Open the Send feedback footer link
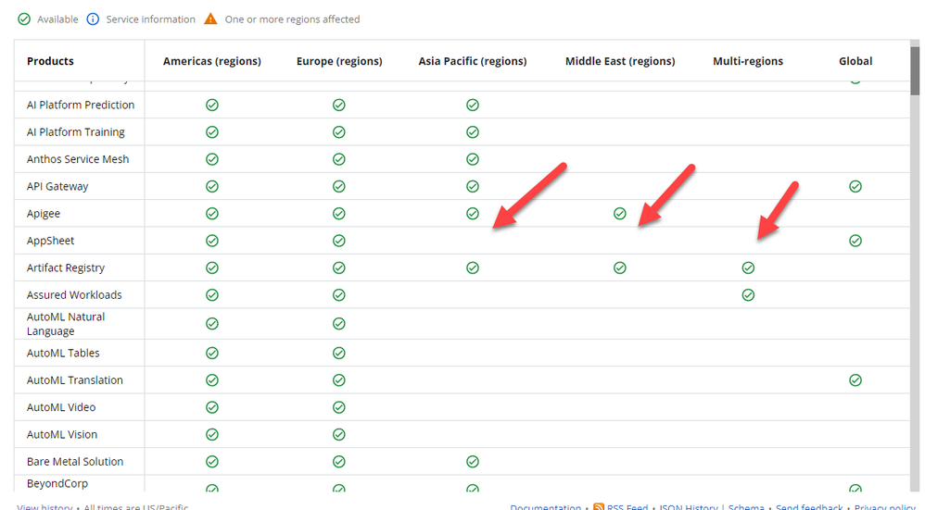 809,506
